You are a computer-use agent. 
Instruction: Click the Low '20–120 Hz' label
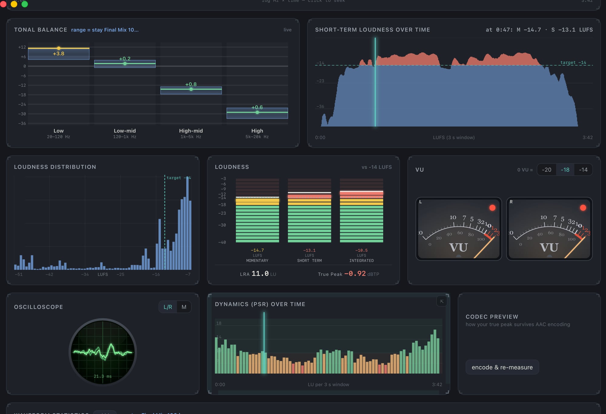tap(58, 137)
